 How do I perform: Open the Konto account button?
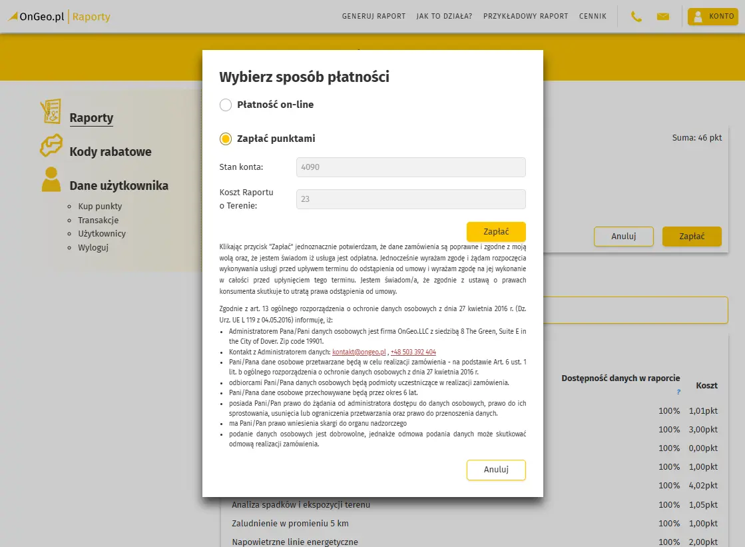click(x=713, y=17)
